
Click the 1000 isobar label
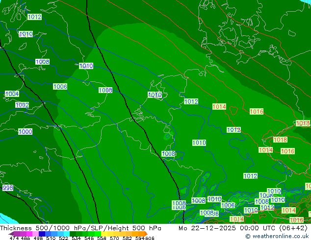25,131
